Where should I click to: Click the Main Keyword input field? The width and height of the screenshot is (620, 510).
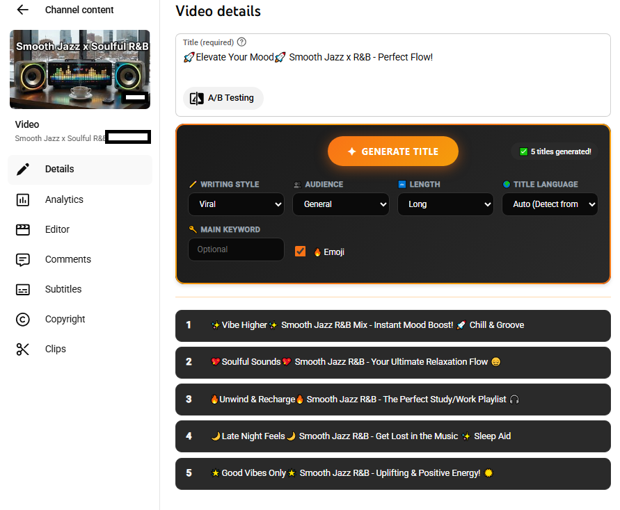point(236,249)
